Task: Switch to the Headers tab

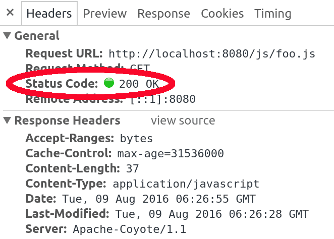Action: tap(49, 14)
